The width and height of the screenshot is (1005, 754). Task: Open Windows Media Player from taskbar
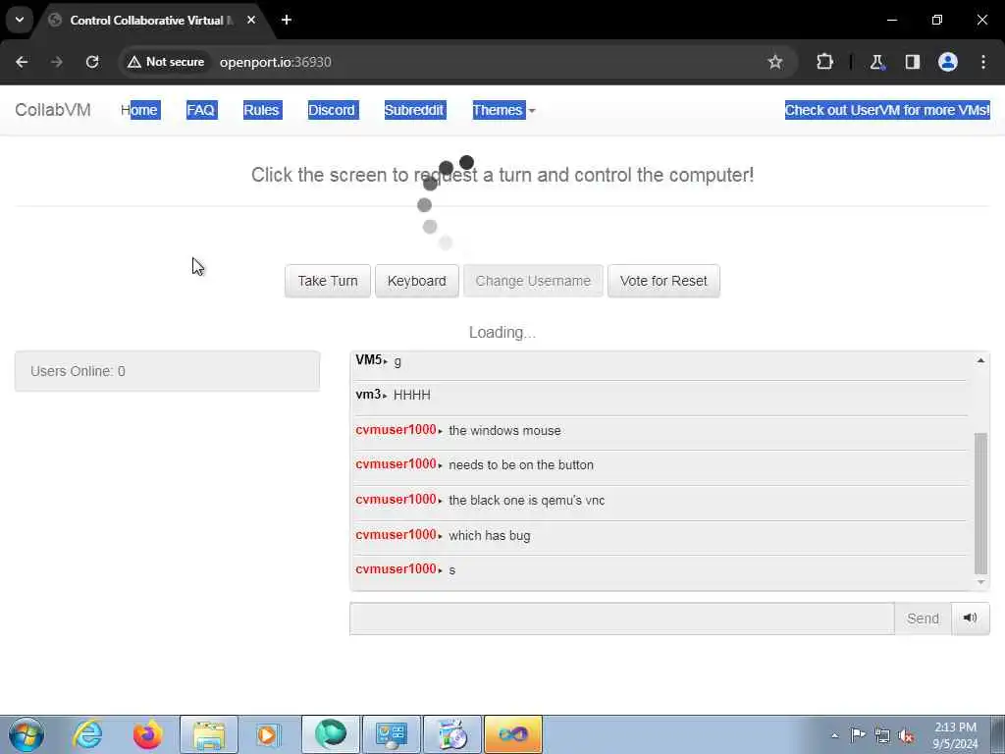[268, 734]
